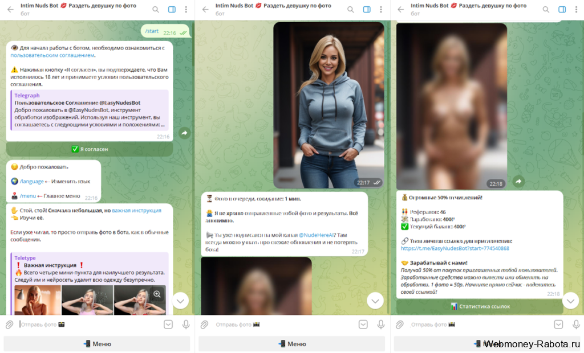Click the microphone icon in the right panel
This screenshot has width=584, height=353.
[x=576, y=325]
